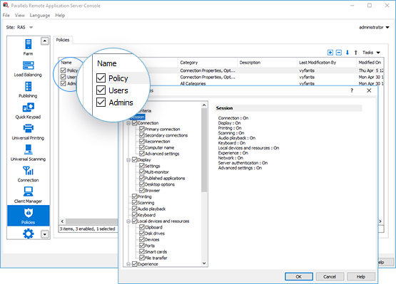This screenshot has height=284, width=396.
Task: Toggle the Ports checkbox
Action: [x=142, y=246]
